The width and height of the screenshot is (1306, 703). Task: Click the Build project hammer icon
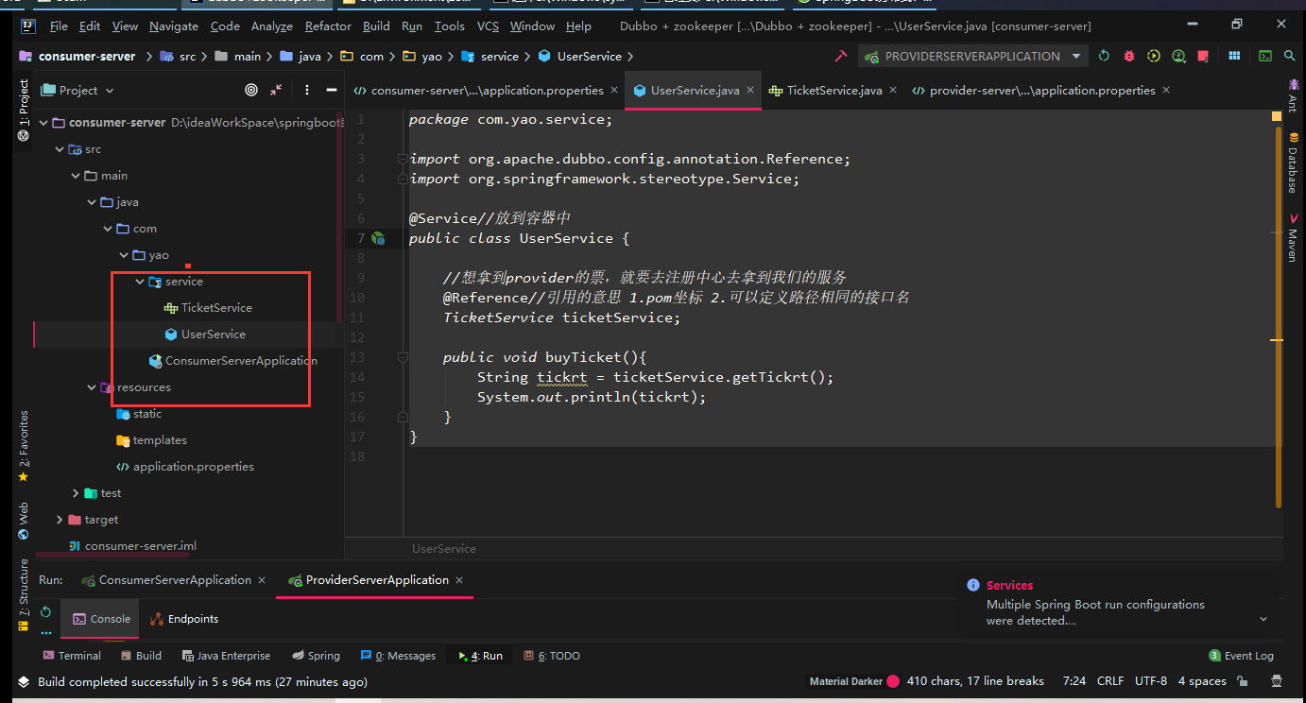[x=840, y=57]
